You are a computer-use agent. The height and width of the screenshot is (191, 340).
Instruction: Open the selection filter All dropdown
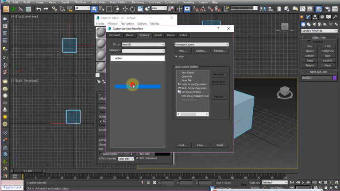(x=82, y=8)
